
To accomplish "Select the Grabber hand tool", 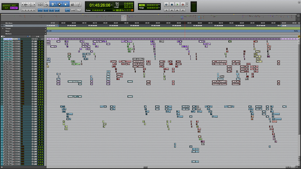I will point(66,4).
